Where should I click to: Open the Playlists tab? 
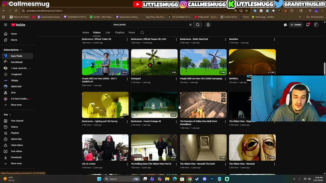click(x=120, y=33)
